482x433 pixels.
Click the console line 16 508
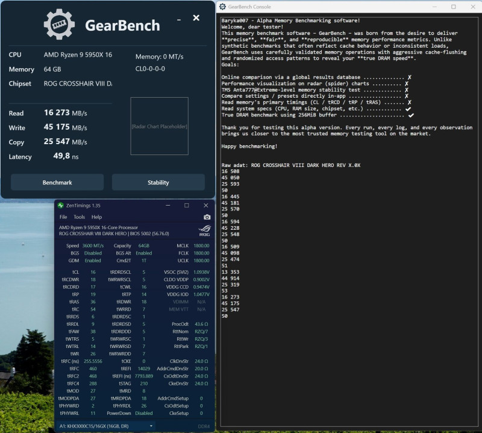[x=230, y=171]
